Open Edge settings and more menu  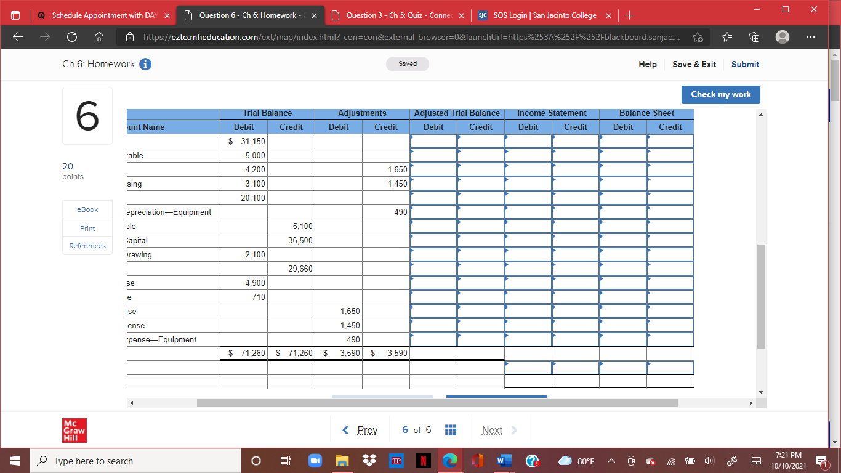[x=810, y=38]
